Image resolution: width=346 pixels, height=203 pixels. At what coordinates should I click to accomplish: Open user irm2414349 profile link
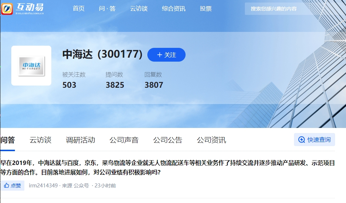pyautogui.click(x=43, y=186)
